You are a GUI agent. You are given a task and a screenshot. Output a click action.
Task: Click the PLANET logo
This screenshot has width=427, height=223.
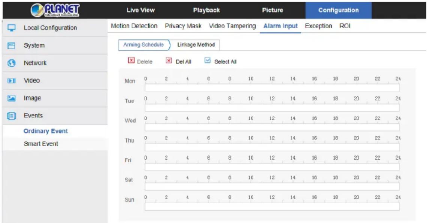(x=55, y=10)
